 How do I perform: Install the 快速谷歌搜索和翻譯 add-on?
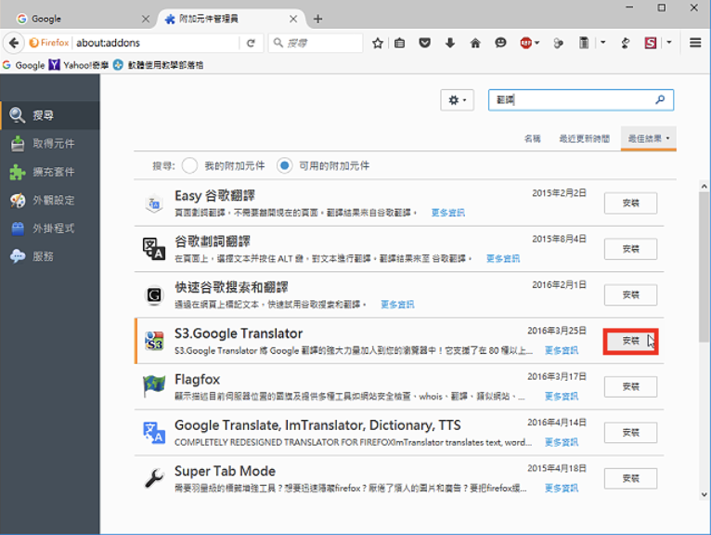(x=630, y=295)
